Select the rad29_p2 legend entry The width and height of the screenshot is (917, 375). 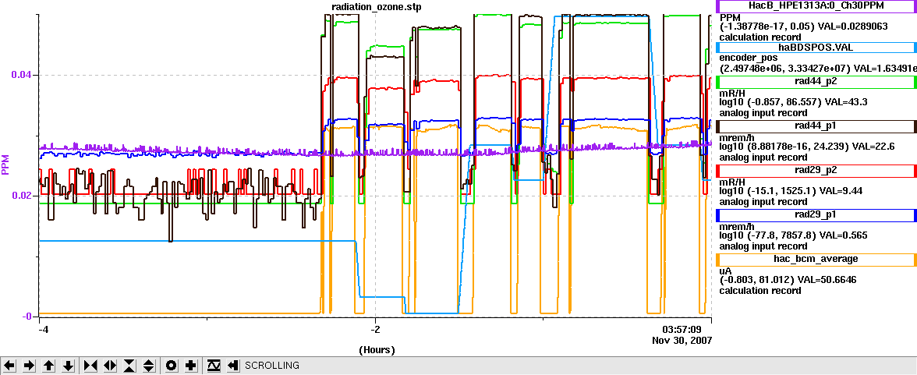click(x=816, y=171)
